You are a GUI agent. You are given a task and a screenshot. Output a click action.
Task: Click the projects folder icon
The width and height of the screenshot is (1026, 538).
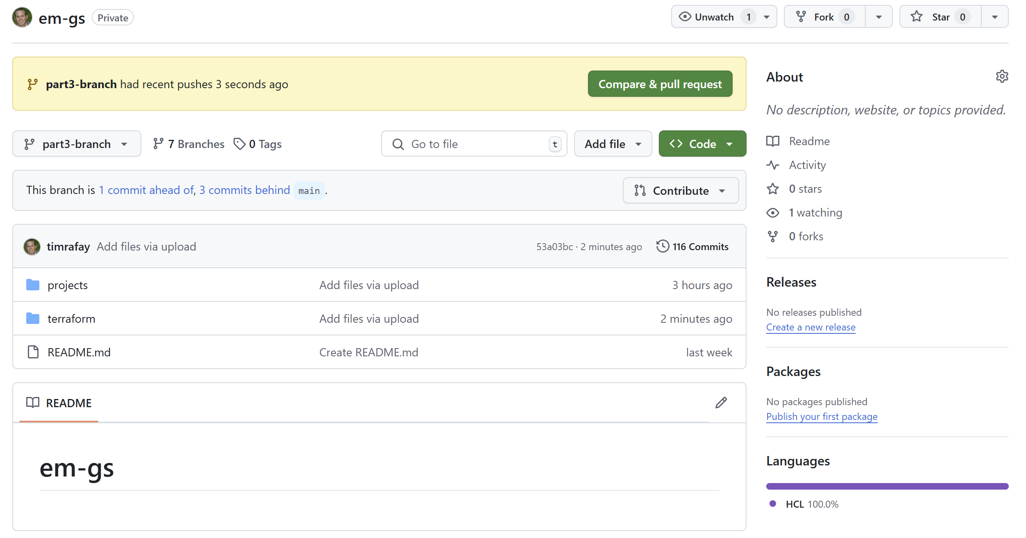point(33,285)
